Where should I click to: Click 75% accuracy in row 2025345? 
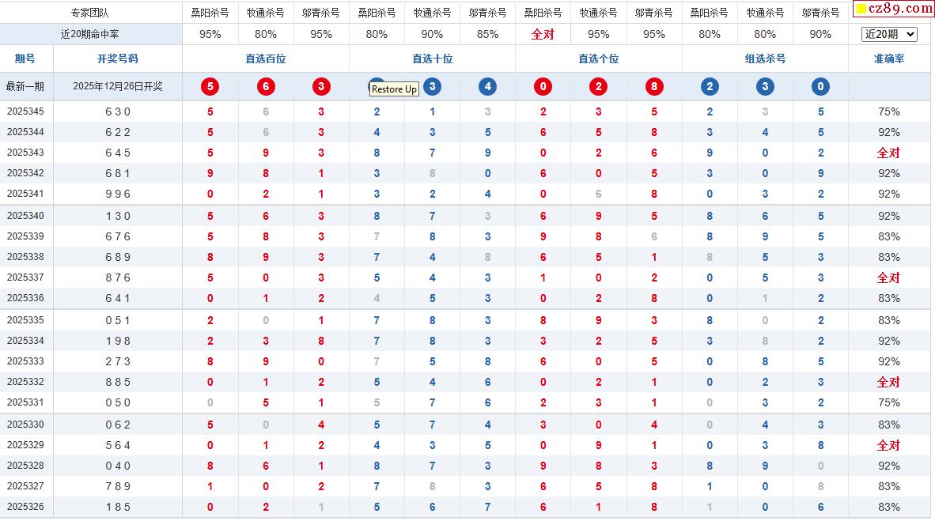(x=888, y=111)
